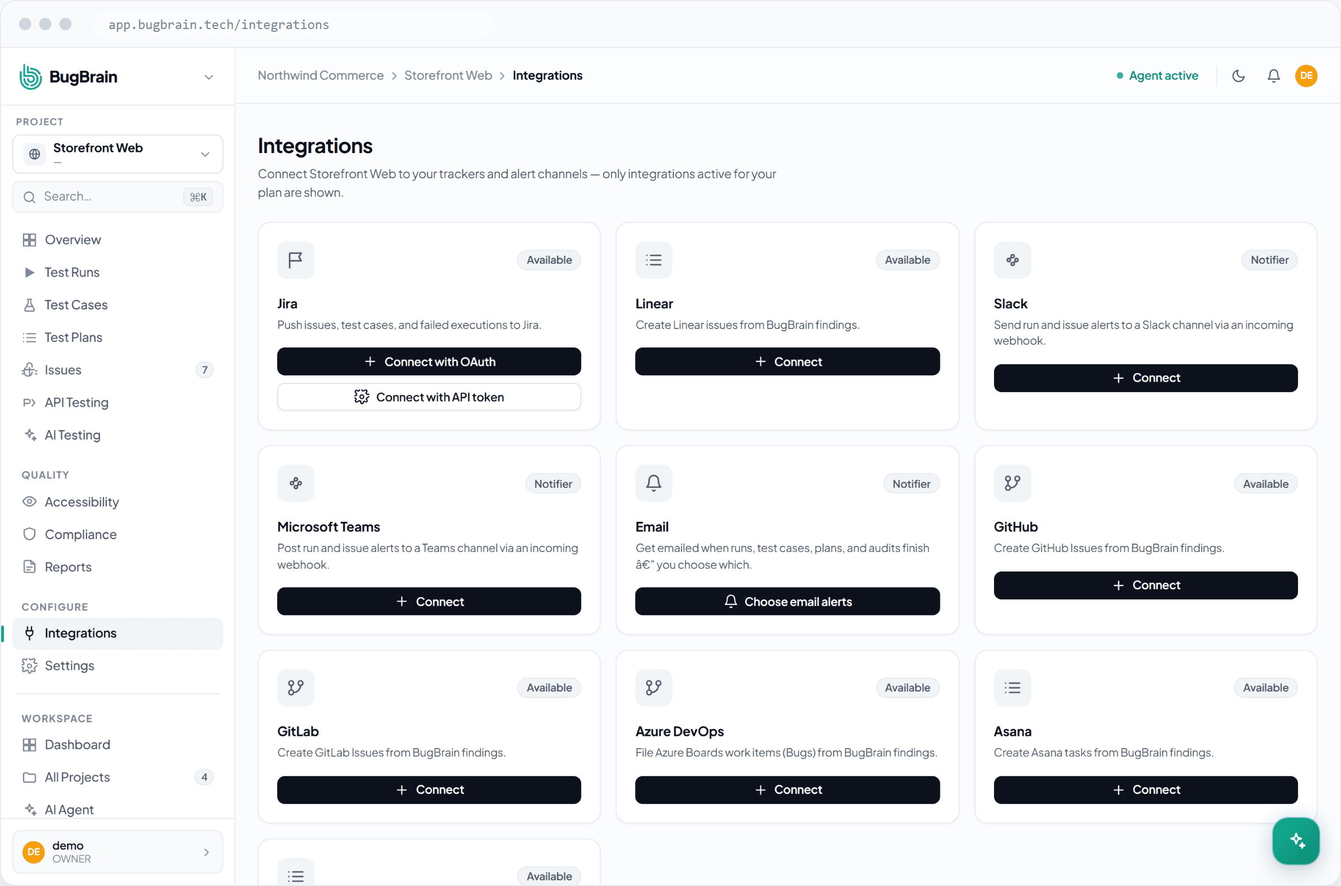Open notifications bell in the header

(1273, 76)
